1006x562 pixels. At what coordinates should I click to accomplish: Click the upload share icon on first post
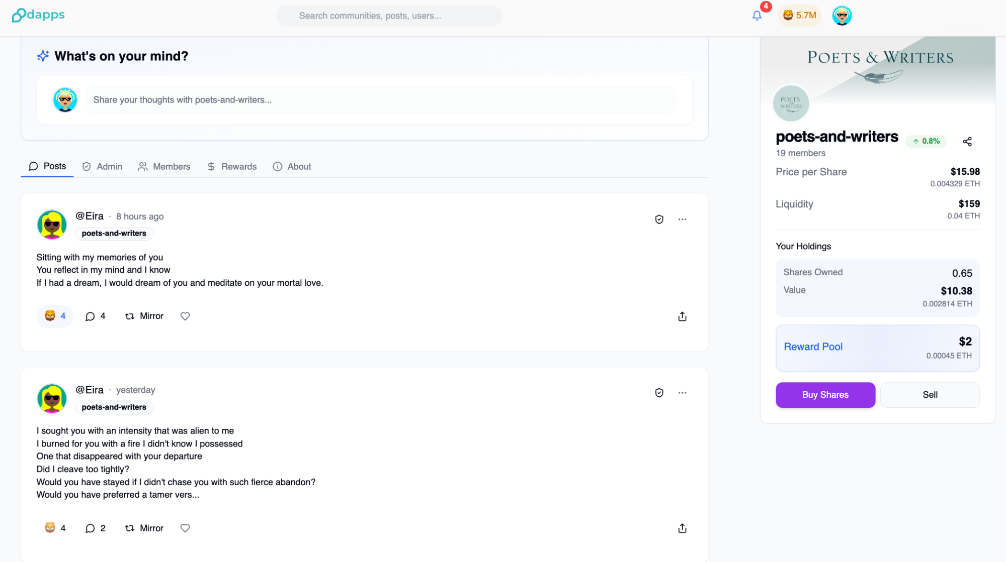pos(682,316)
